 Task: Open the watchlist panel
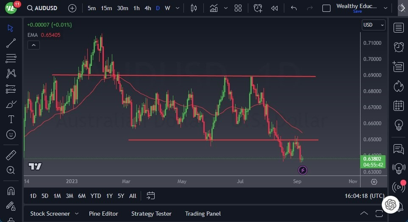[x=399, y=28]
